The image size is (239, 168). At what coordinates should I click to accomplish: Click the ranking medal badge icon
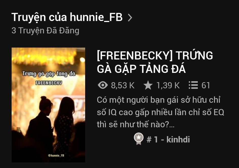click(138, 139)
